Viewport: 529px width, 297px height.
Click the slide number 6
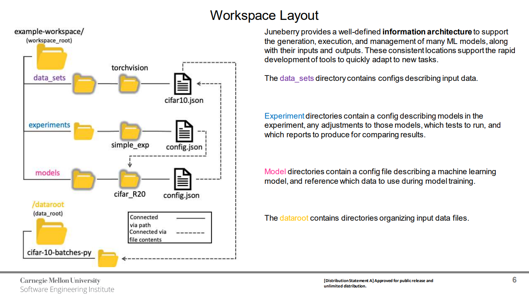[514, 280]
